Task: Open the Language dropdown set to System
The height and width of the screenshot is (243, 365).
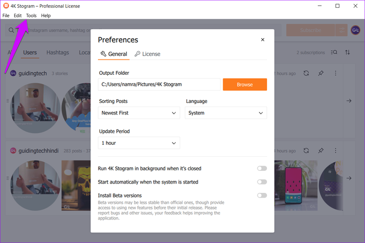Action: tap(226, 113)
